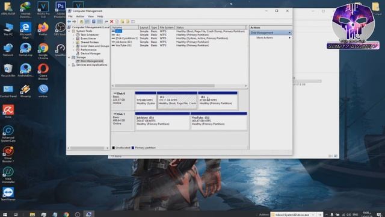The image size is (385, 217).
Task: Open Internet Download Manager shortcut
Action: point(25,10)
